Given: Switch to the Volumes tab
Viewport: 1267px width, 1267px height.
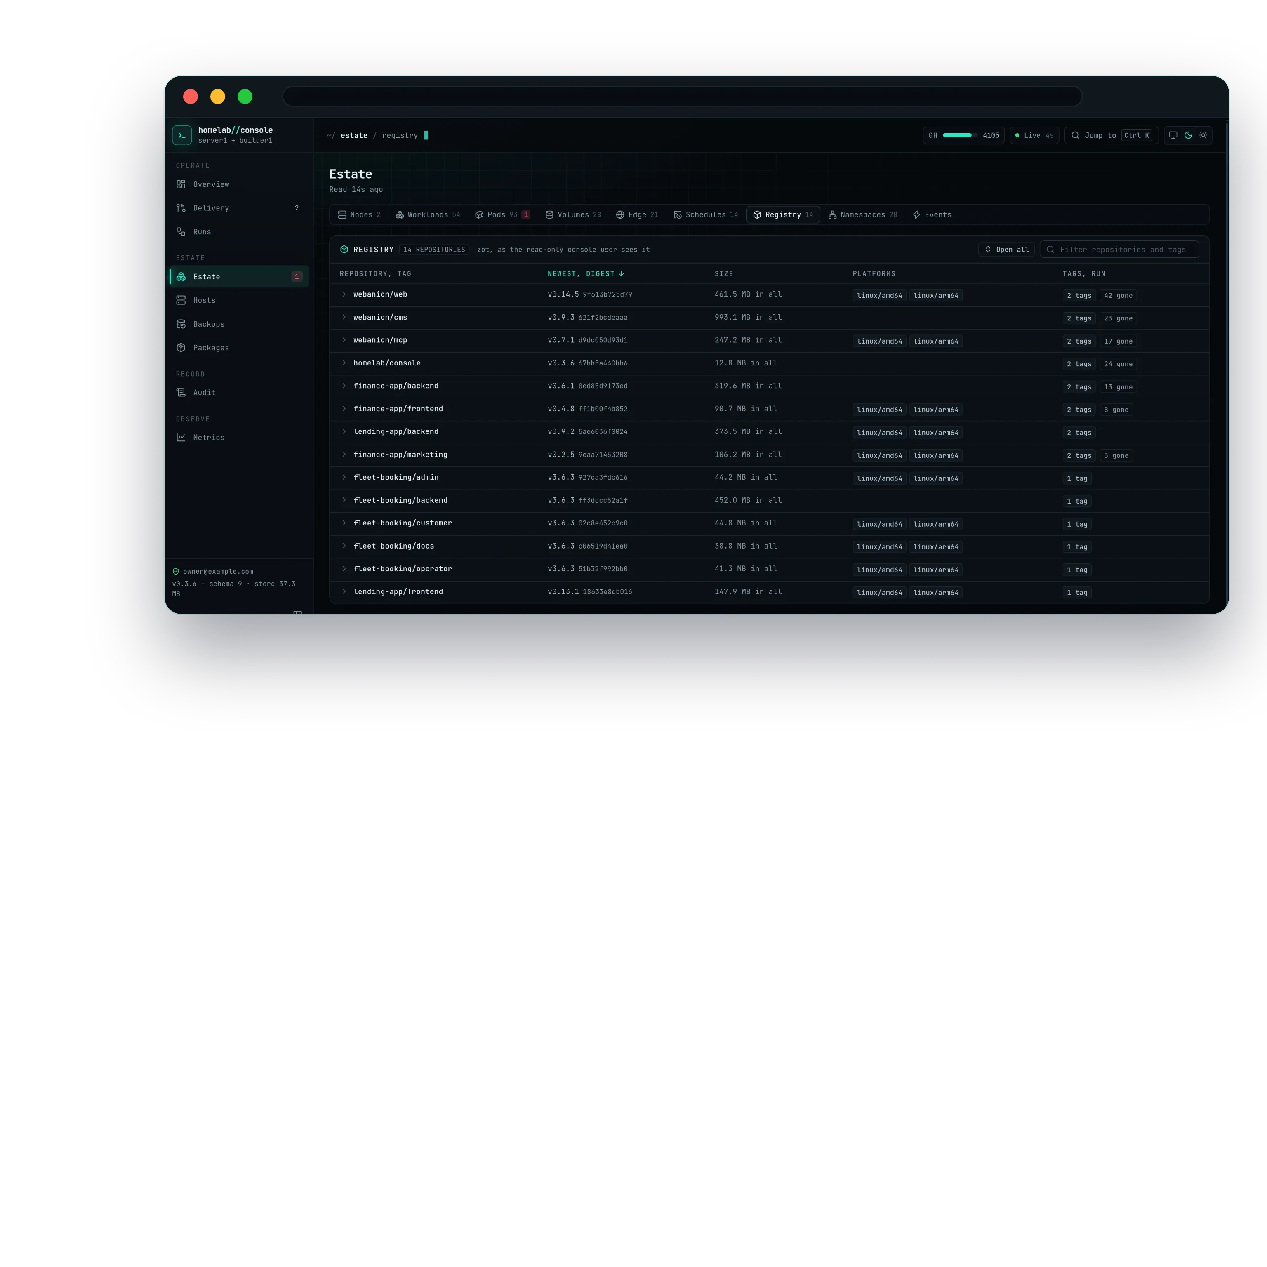Looking at the screenshot, I should coord(572,214).
